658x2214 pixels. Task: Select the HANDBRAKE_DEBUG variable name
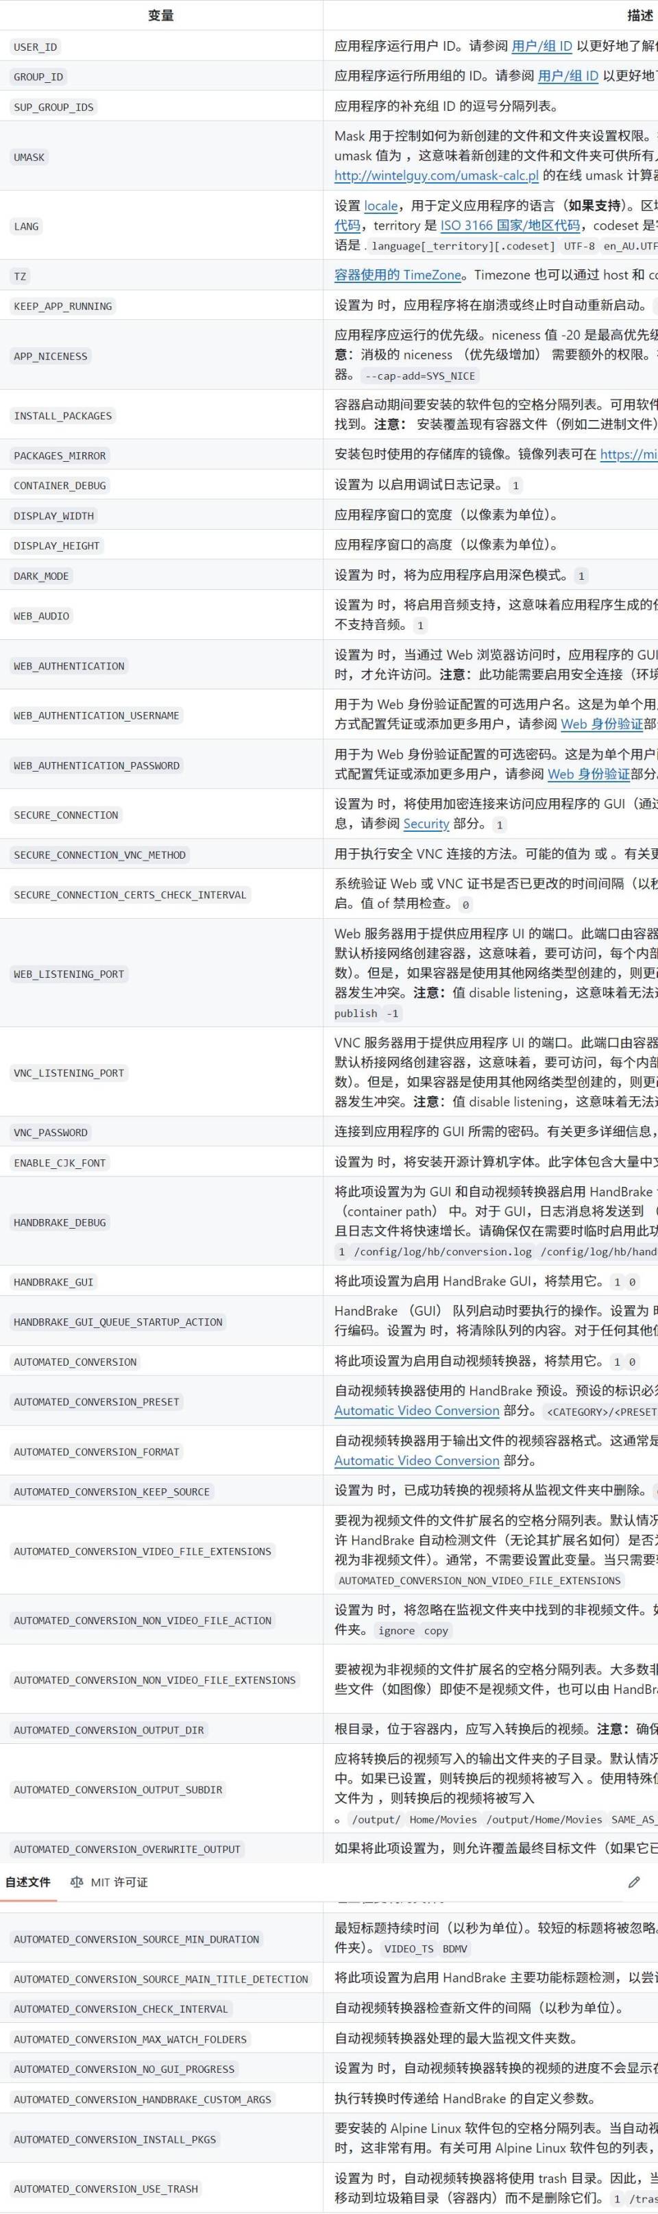click(x=60, y=1222)
